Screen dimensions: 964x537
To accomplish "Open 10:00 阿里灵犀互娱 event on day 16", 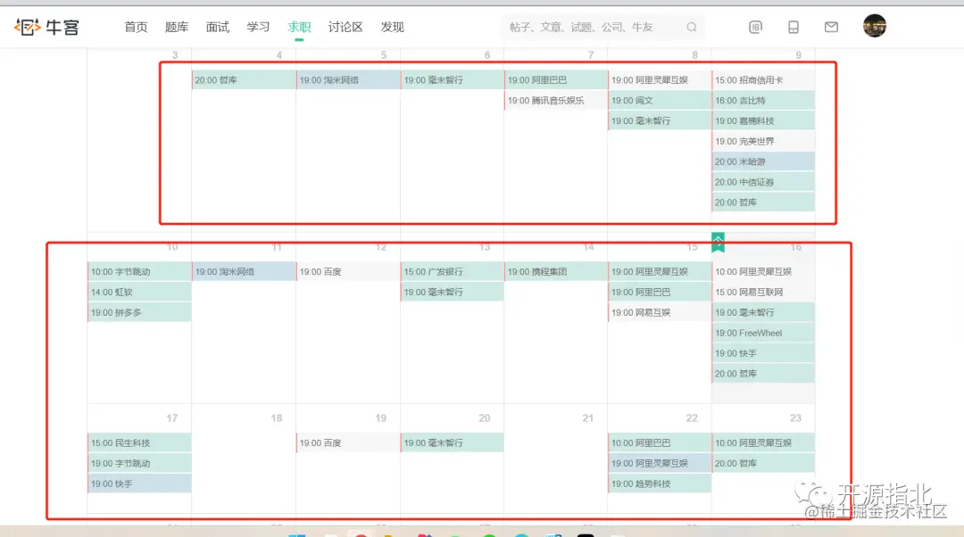I will pyautogui.click(x=763, y=271).
